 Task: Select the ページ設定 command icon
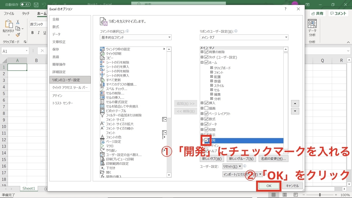(102, 142)
